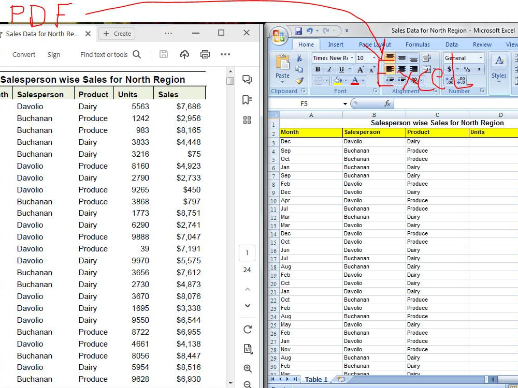Open fill color dropdown arrow

pos(346,80)
